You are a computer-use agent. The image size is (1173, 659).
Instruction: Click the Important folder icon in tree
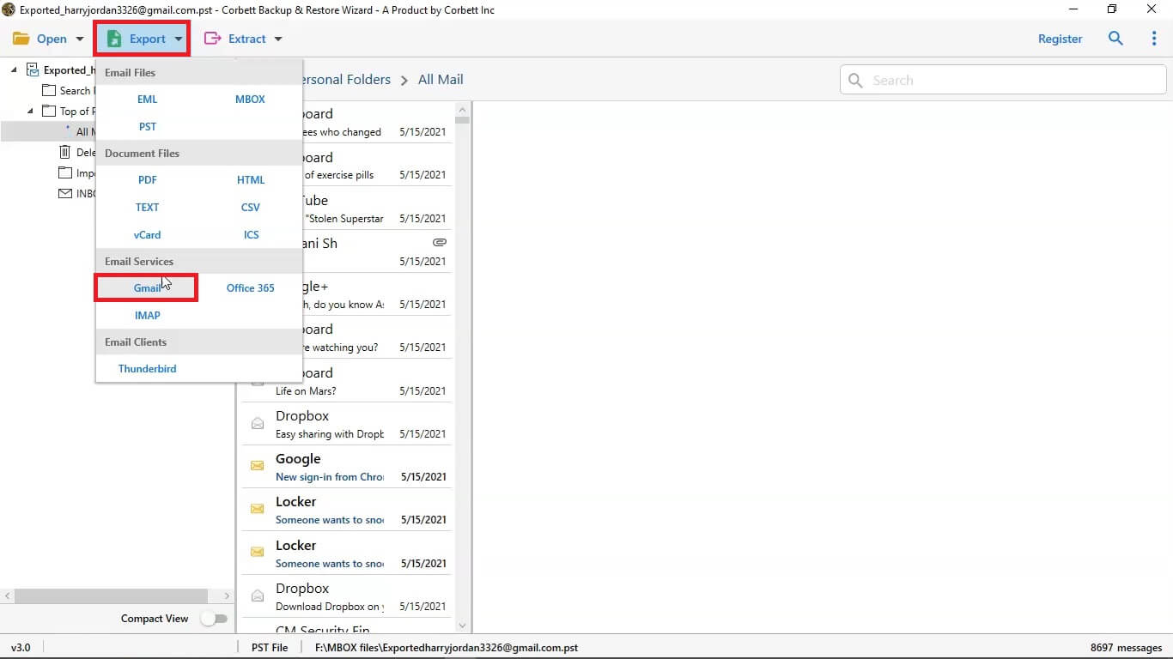click(65, 172)
